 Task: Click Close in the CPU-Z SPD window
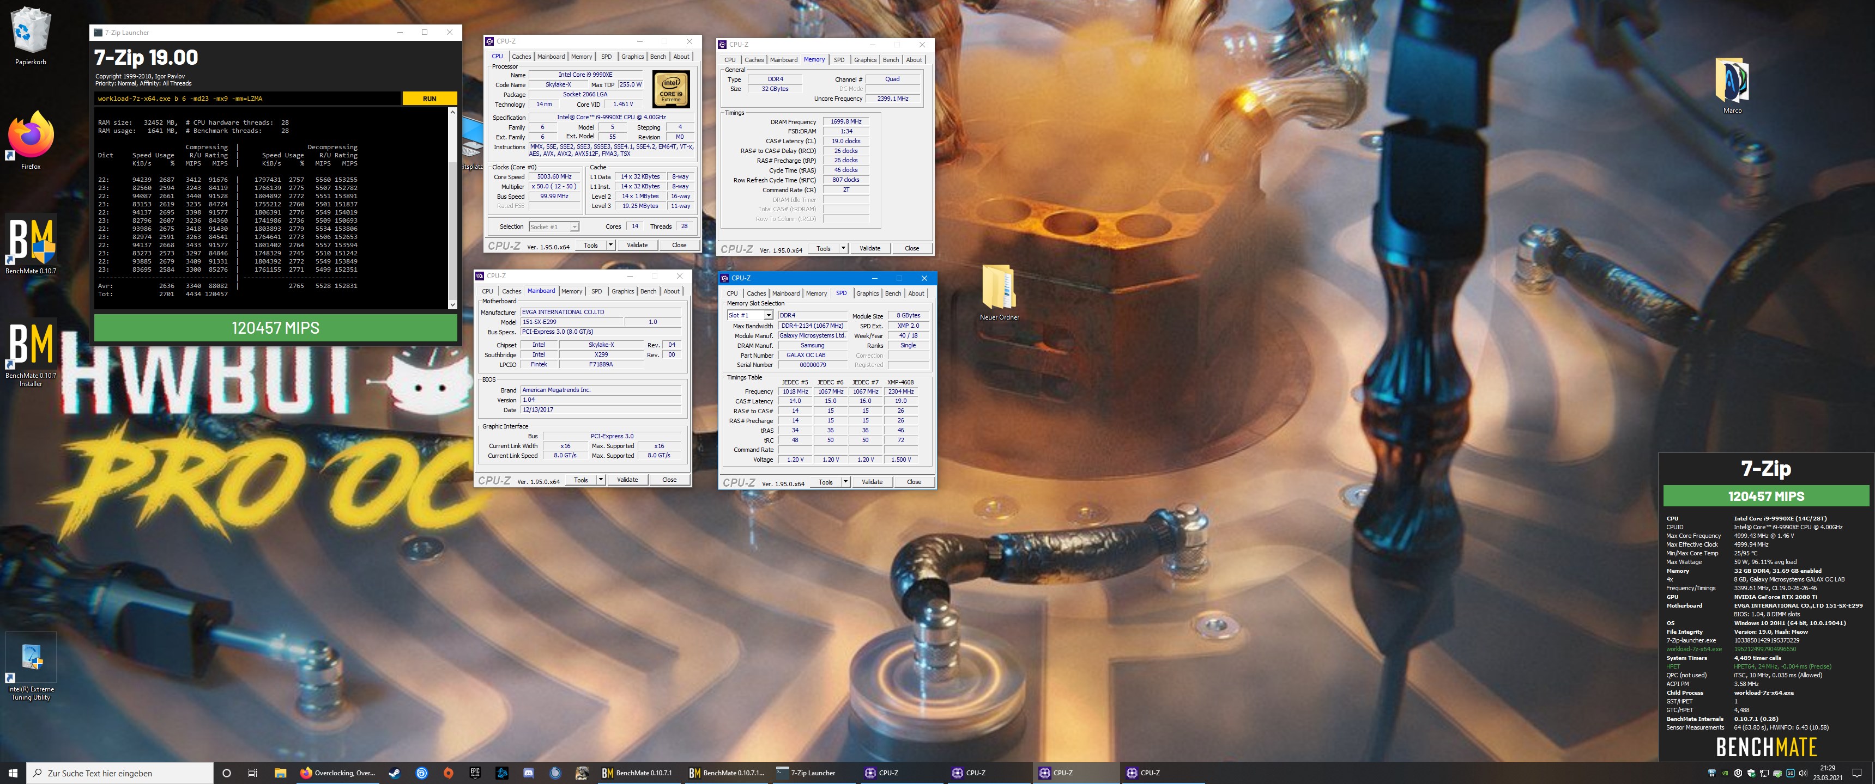914,482
